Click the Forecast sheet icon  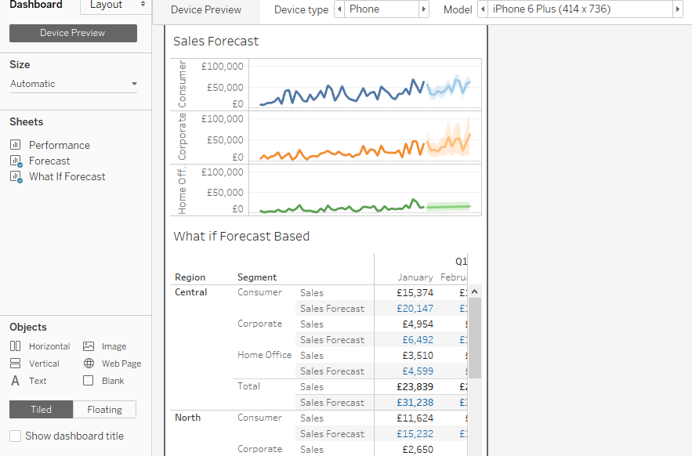pyautogui.click(x=15, y=161)
